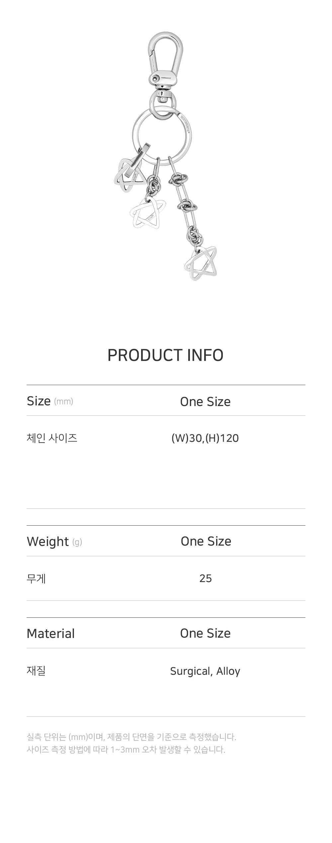The height and width of the screenshot is (843, 332).
Task: Click the middle star charm
Action: 148,213
